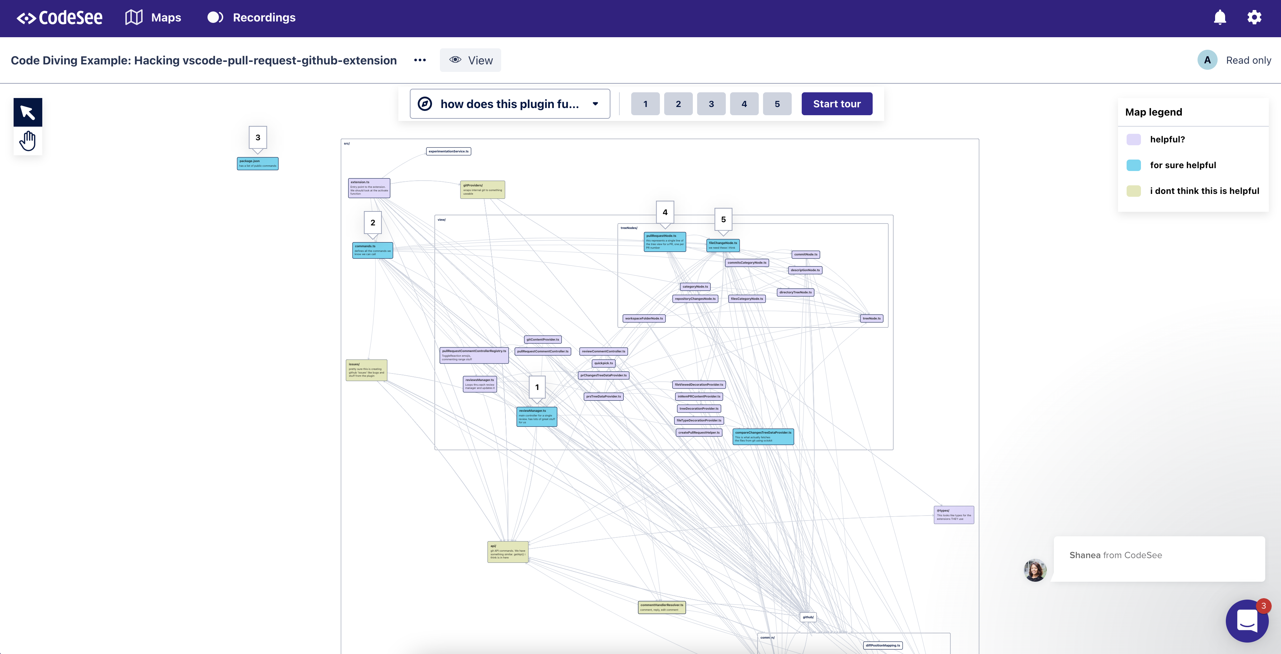Screen dimensions: 1281x654
Task: Jump to tour step 3 button
Action: [711, 104]
